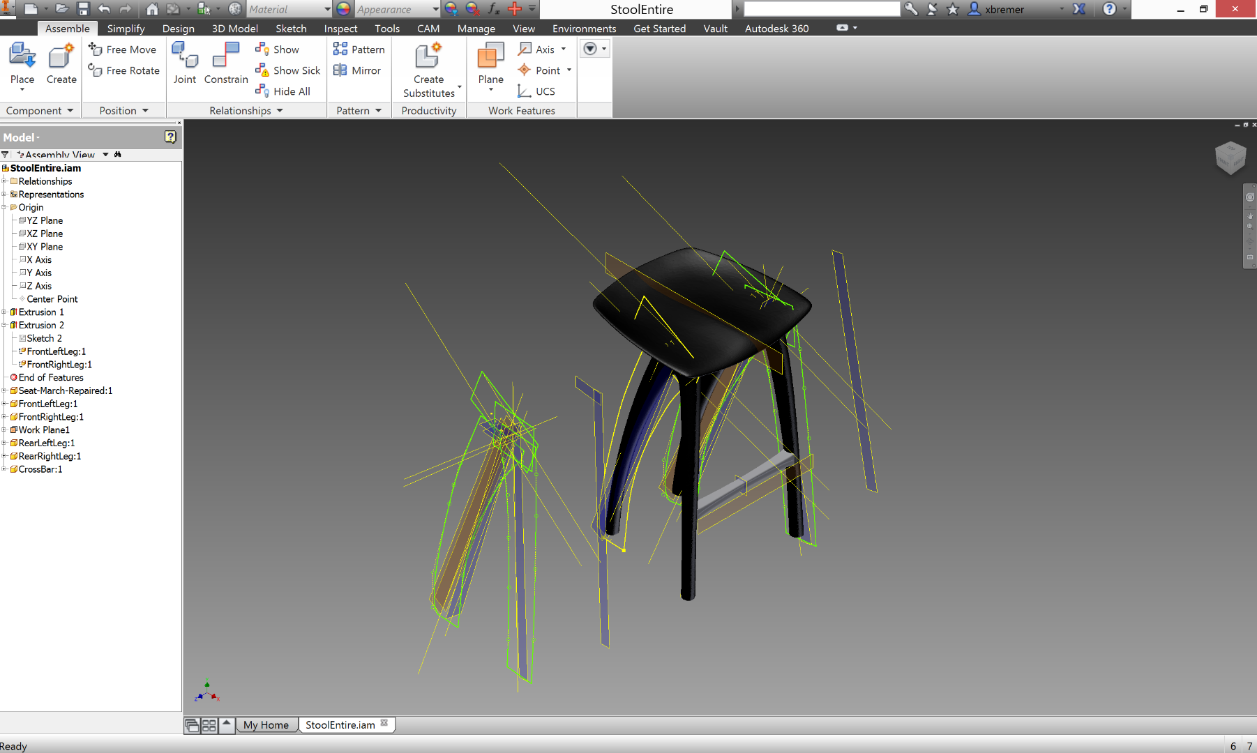
Task: Click the Home view icon
Action: (x=151, y=9)
